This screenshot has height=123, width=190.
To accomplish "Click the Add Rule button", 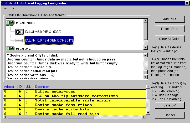I will (x=170, y=19).
